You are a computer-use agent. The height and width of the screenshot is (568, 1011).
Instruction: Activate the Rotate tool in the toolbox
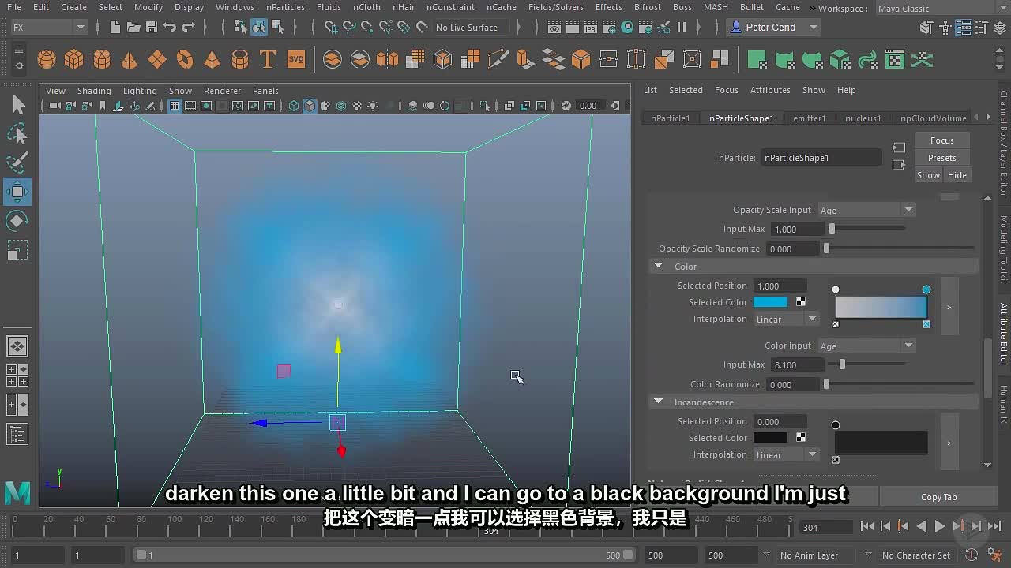(x=17, y=221)
